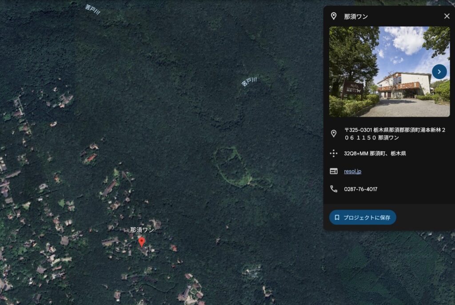The width and height of the screenshot is (455, 305).
Task: Click the bookmark icon in the save button
Action: (x=337, y=218)
